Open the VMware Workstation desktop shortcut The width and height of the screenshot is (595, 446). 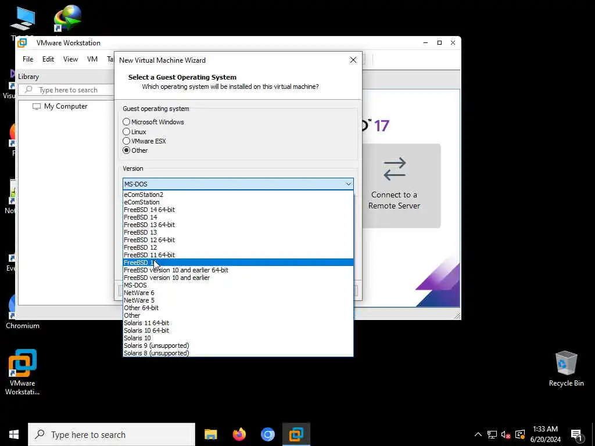23,372
